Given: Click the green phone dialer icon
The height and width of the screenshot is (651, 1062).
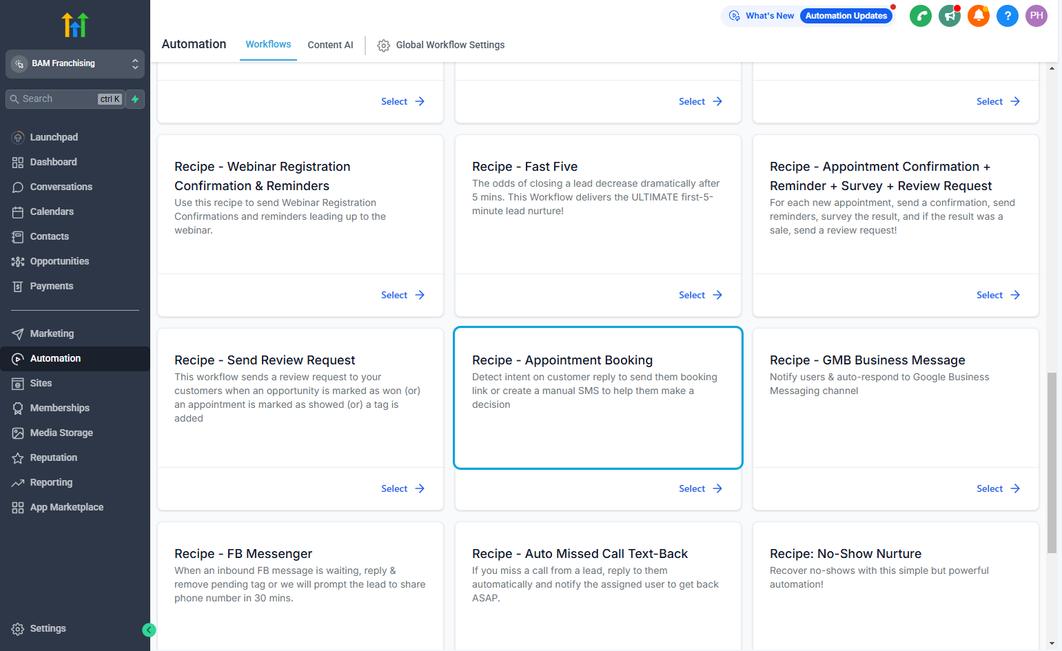Looking at the screenshot, I should tap(920, 16).
